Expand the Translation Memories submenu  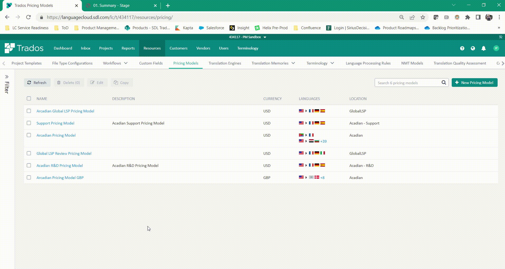point(293,63)
